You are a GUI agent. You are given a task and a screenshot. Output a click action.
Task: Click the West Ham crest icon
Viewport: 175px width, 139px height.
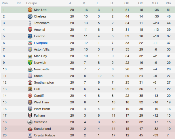30,102
